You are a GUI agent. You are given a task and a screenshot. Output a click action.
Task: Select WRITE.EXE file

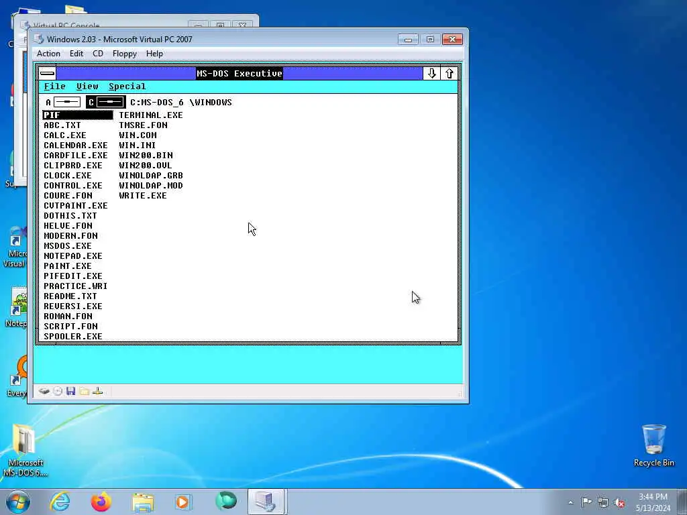[x=143, y=196]
